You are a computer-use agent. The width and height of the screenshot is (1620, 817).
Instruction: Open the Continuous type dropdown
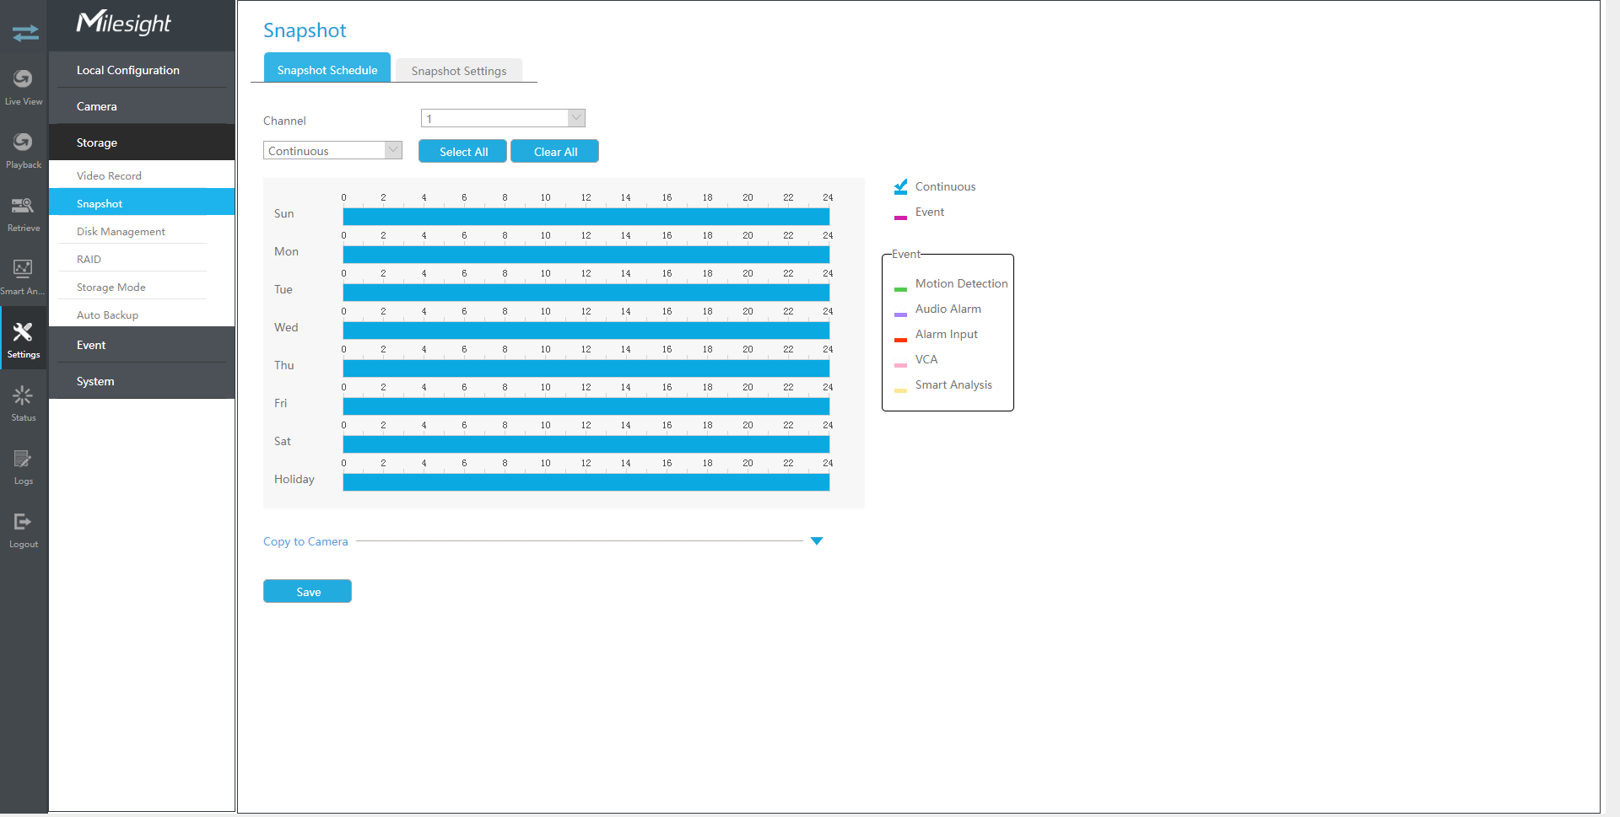(332, 151)
